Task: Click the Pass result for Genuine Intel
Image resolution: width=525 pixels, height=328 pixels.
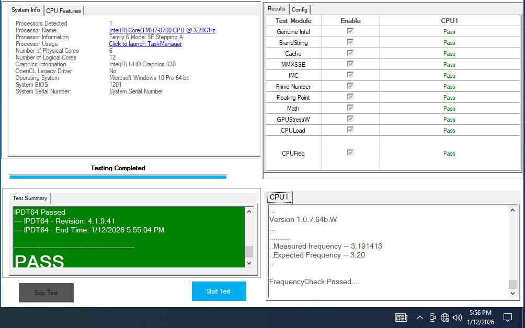Action: (449, 32)
